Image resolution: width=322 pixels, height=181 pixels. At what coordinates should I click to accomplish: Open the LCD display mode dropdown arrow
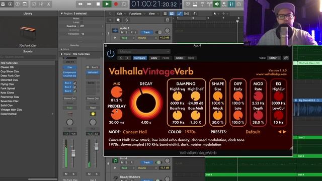point(181,4)
